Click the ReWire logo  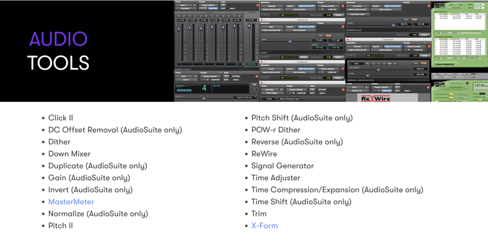(x=376, y=99)
